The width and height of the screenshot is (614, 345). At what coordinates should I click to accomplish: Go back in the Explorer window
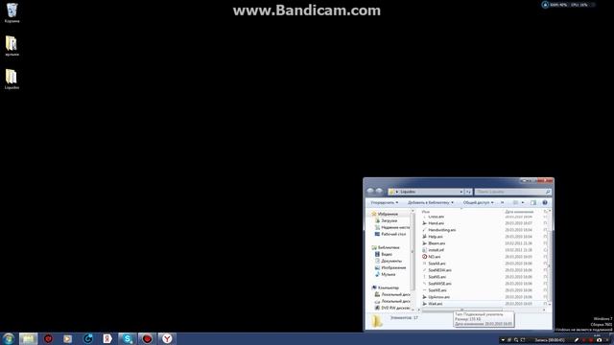370,192
